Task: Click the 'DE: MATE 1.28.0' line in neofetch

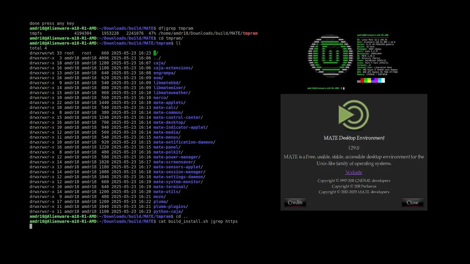Action: [x=366, y=56]
